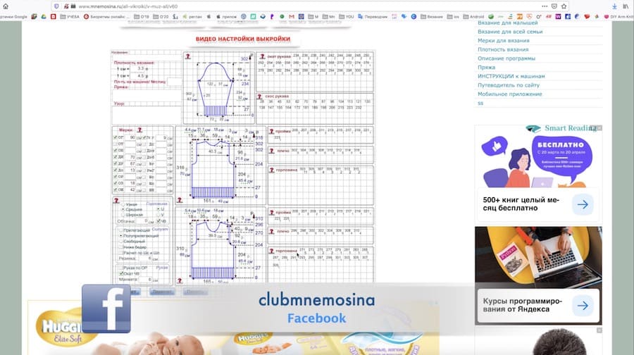634x355 pixels.
Task: Enable the Рукав по ОР checkbox
Action: point(120,268)
